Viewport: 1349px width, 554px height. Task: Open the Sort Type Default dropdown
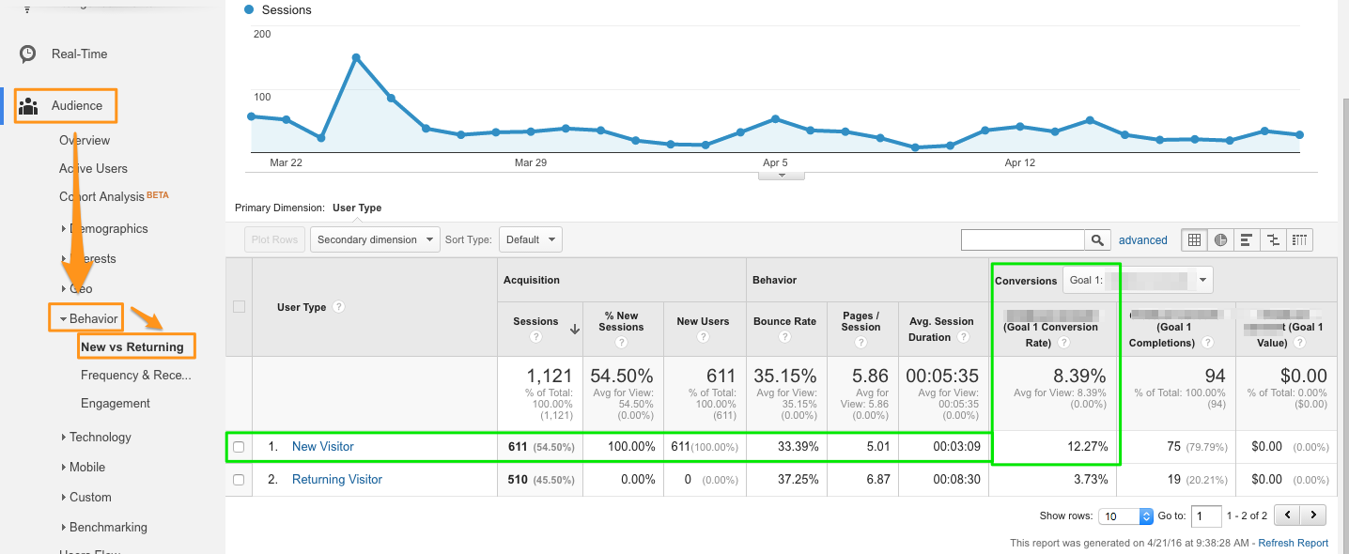(x=530, y=239)
